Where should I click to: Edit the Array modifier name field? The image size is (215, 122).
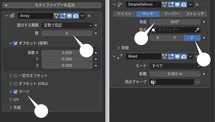(35, 16)
